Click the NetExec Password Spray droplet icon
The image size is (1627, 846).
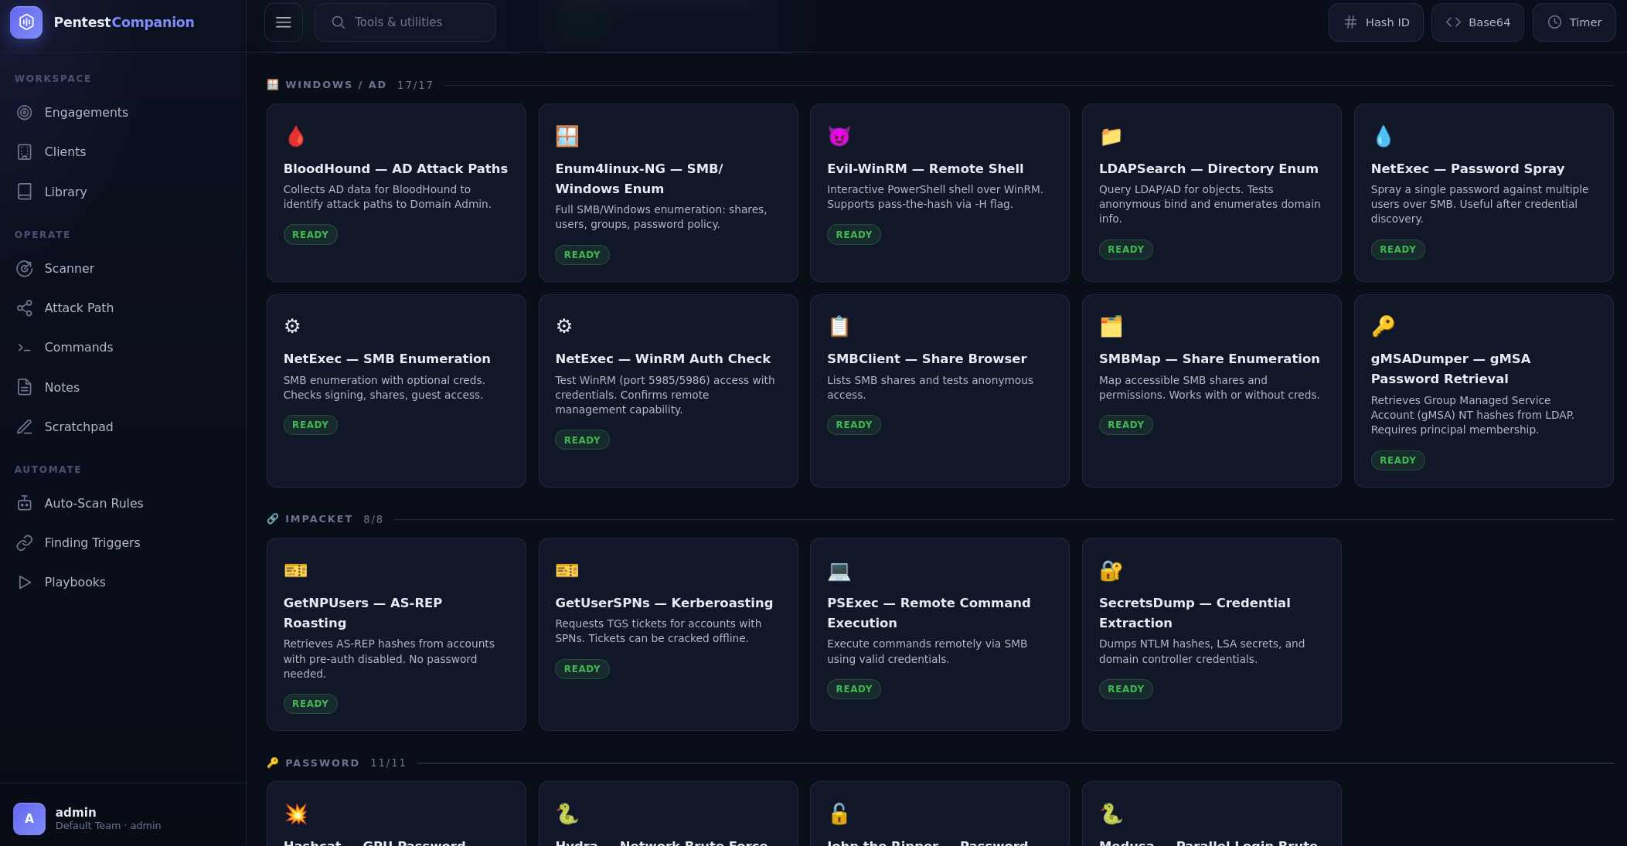pos(1384,137)
